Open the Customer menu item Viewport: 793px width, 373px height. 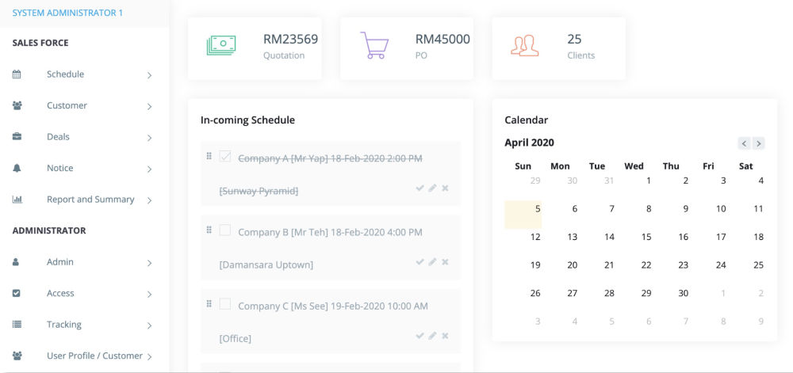tap(67, 105)
